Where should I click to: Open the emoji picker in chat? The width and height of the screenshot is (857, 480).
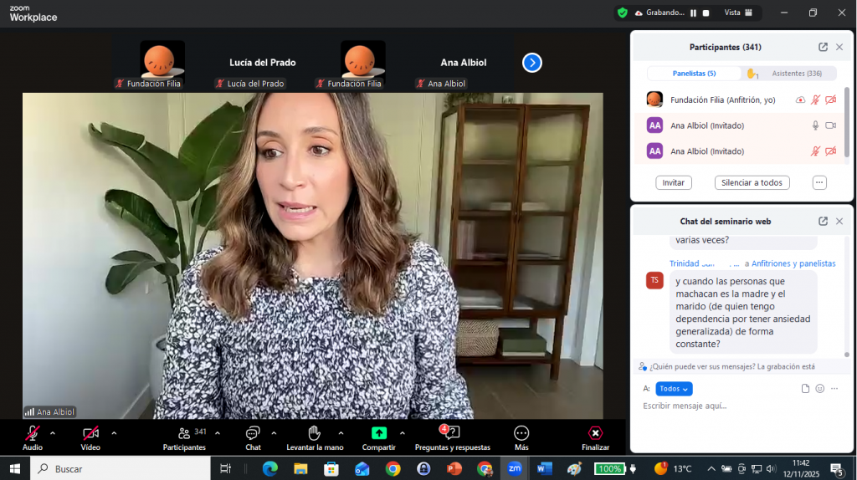pos(819,389)
